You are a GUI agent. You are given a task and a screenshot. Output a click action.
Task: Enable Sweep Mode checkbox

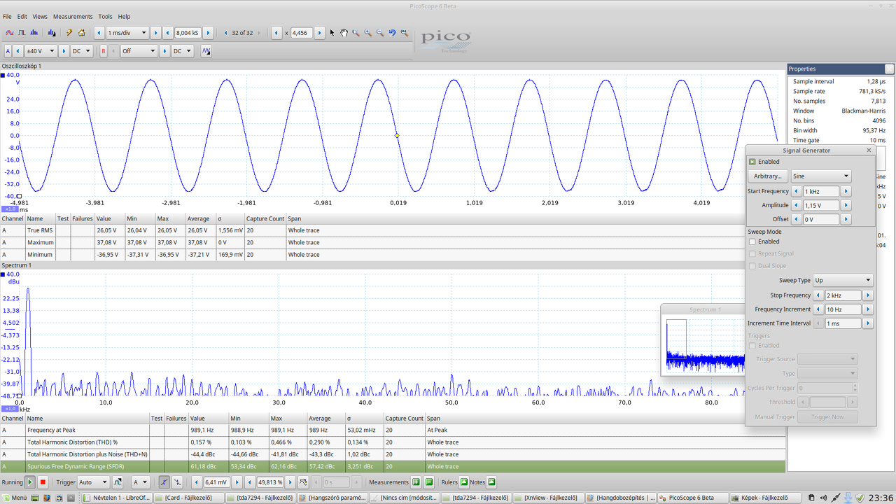point(752,241)
